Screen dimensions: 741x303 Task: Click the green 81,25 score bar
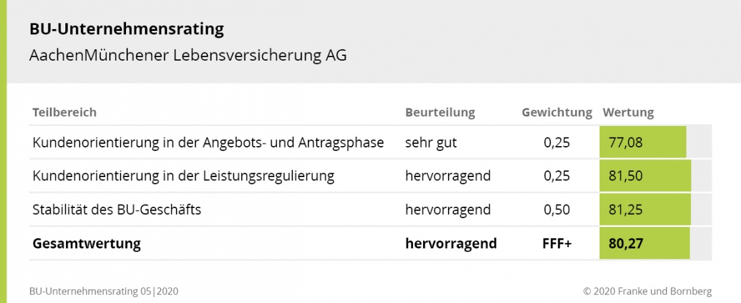[x=645, y=209]
